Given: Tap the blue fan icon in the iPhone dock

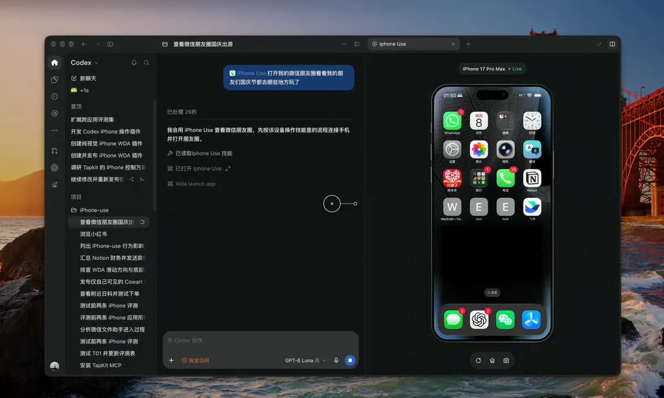Looking at the screenshot, I should (x=531, y=320).
